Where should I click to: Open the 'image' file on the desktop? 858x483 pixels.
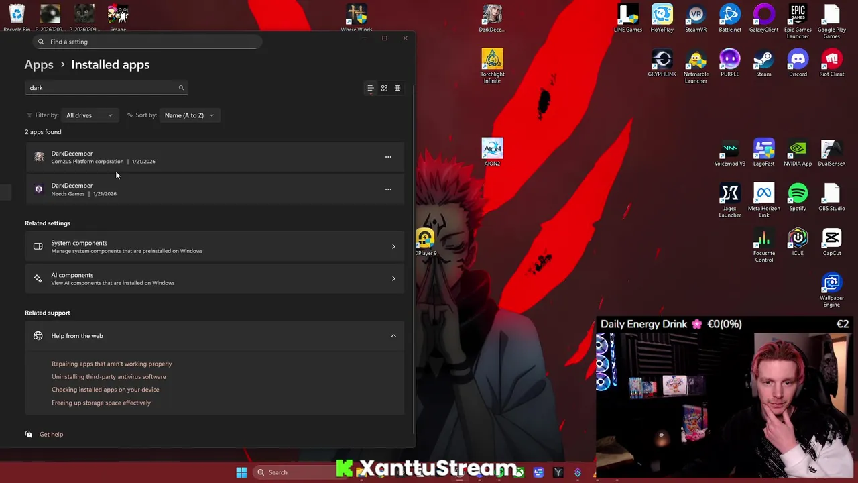119,18
